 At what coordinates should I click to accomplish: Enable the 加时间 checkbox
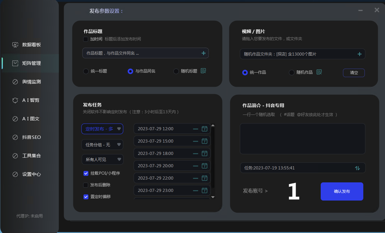tap(86, 39)
